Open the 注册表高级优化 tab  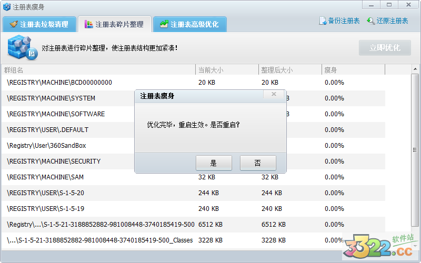click(x=190, y=24)
